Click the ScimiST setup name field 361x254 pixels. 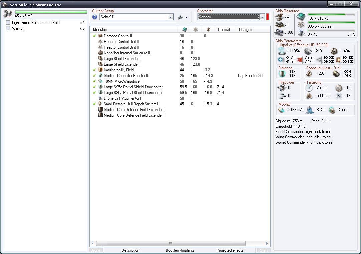click(134, 17)
